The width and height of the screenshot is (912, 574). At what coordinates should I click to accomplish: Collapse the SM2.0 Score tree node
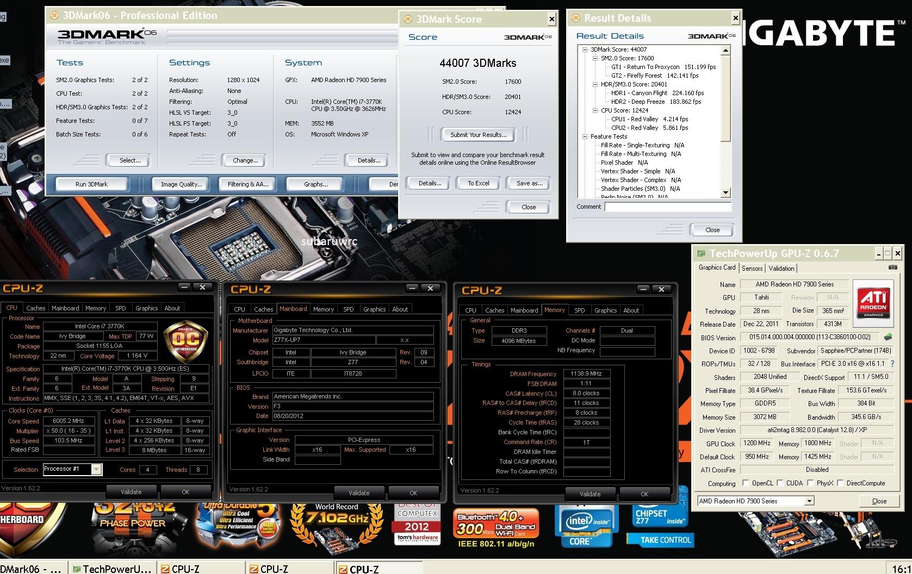point(595,58)
